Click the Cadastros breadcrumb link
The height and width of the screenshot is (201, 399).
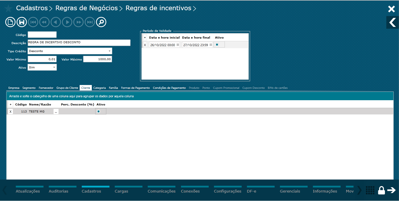32,8
